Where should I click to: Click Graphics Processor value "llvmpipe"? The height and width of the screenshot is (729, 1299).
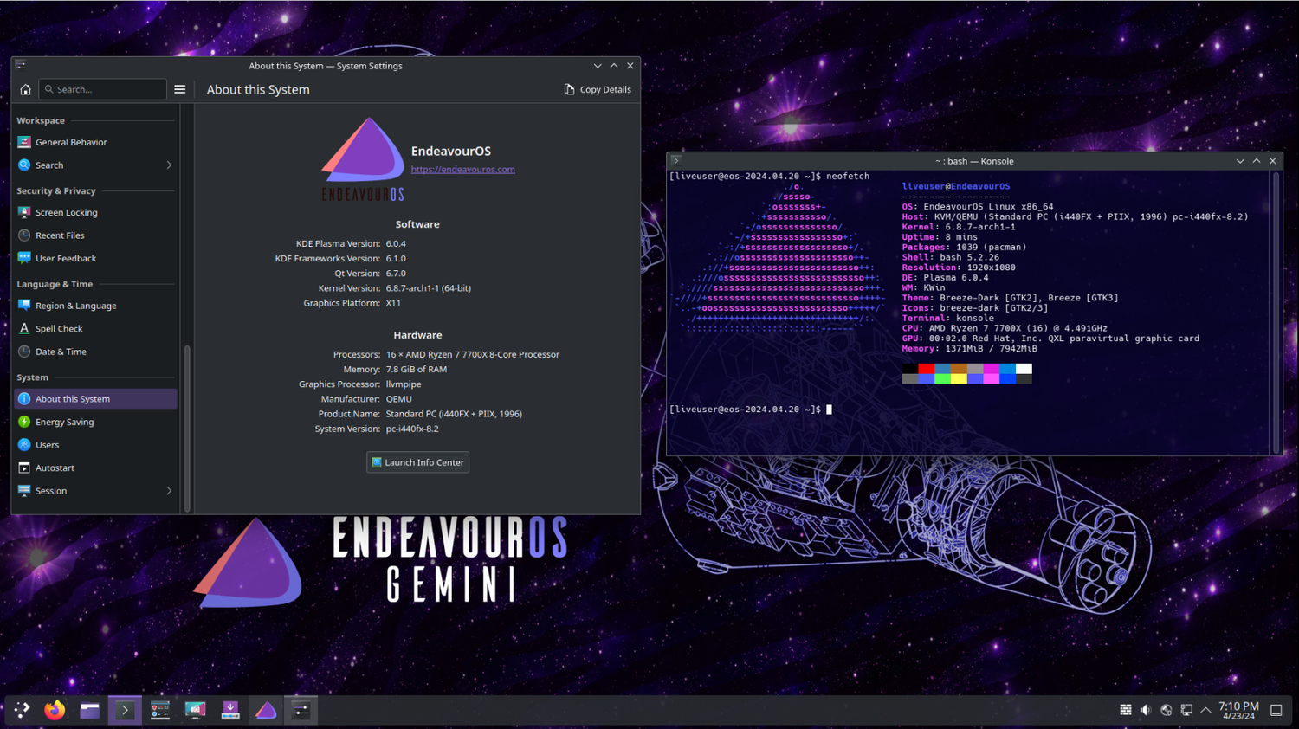pos(404,384)
